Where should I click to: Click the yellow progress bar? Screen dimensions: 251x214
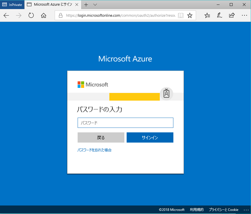coord(134,97)
